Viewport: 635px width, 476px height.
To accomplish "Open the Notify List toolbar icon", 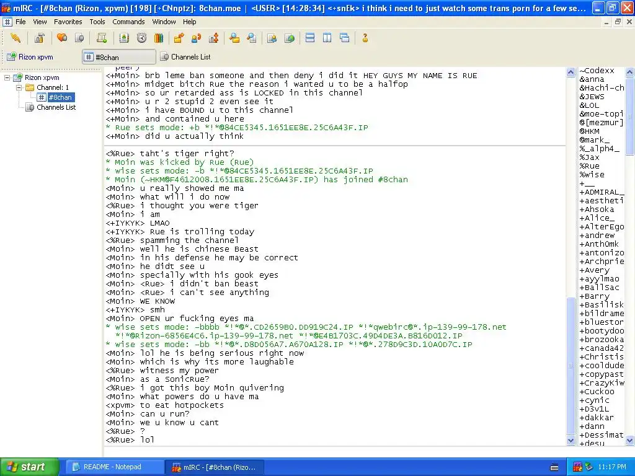I will point(272,38).
